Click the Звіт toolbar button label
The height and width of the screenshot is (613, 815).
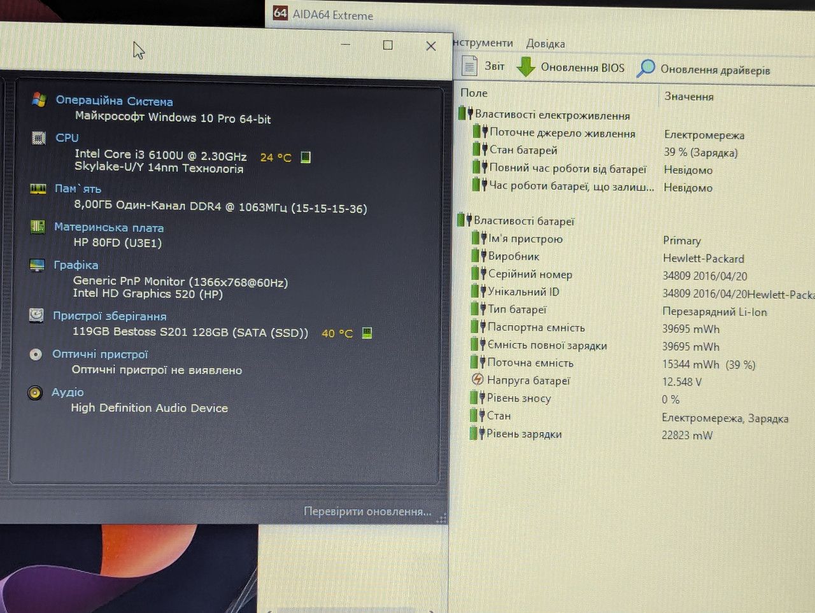coord(495,66)
